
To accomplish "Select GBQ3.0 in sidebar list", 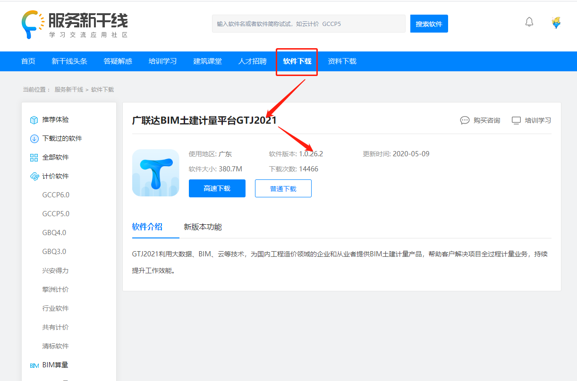I will click(x=54, y=252).
